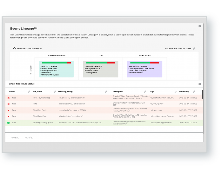221x171 pixels.
Task: Click green check status on trading_party row
Action: click(x=9, y=122)
